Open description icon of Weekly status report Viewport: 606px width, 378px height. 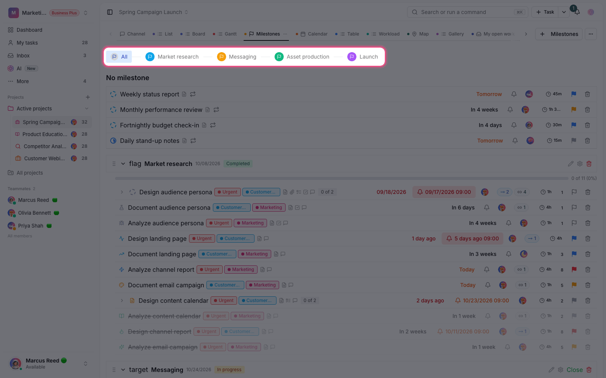[184, 94]
